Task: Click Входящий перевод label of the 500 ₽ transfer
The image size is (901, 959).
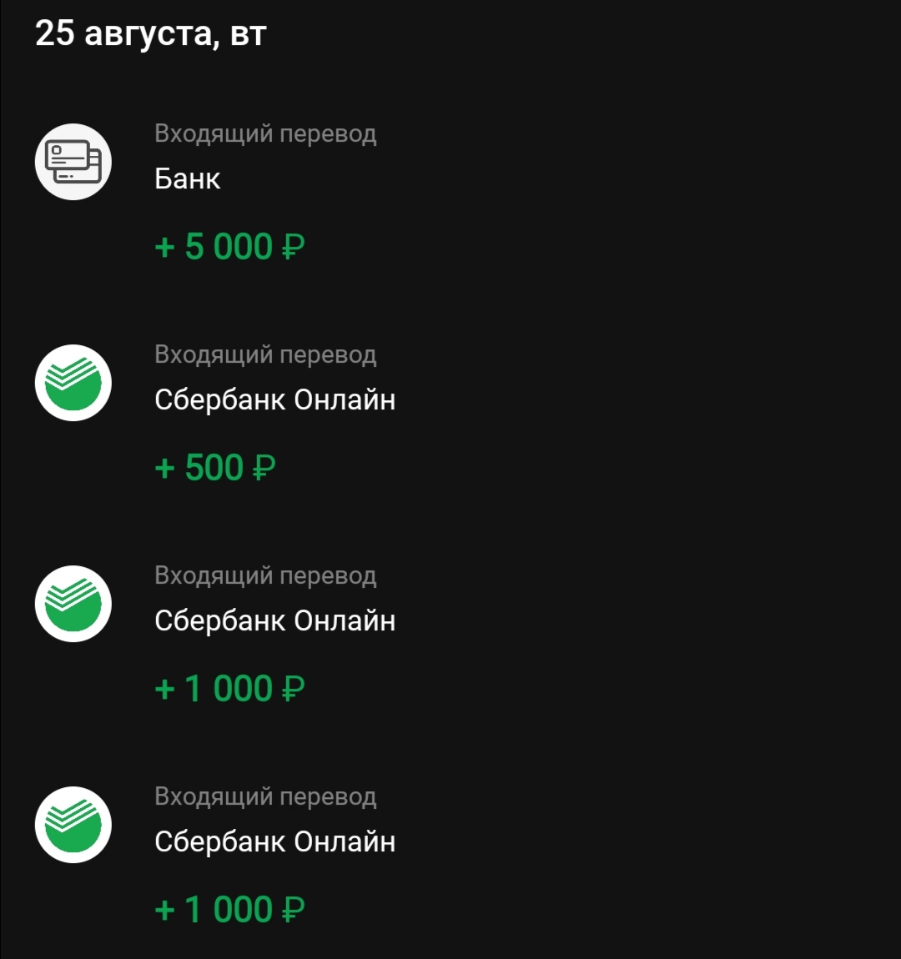Action: [x=265, y=354]
